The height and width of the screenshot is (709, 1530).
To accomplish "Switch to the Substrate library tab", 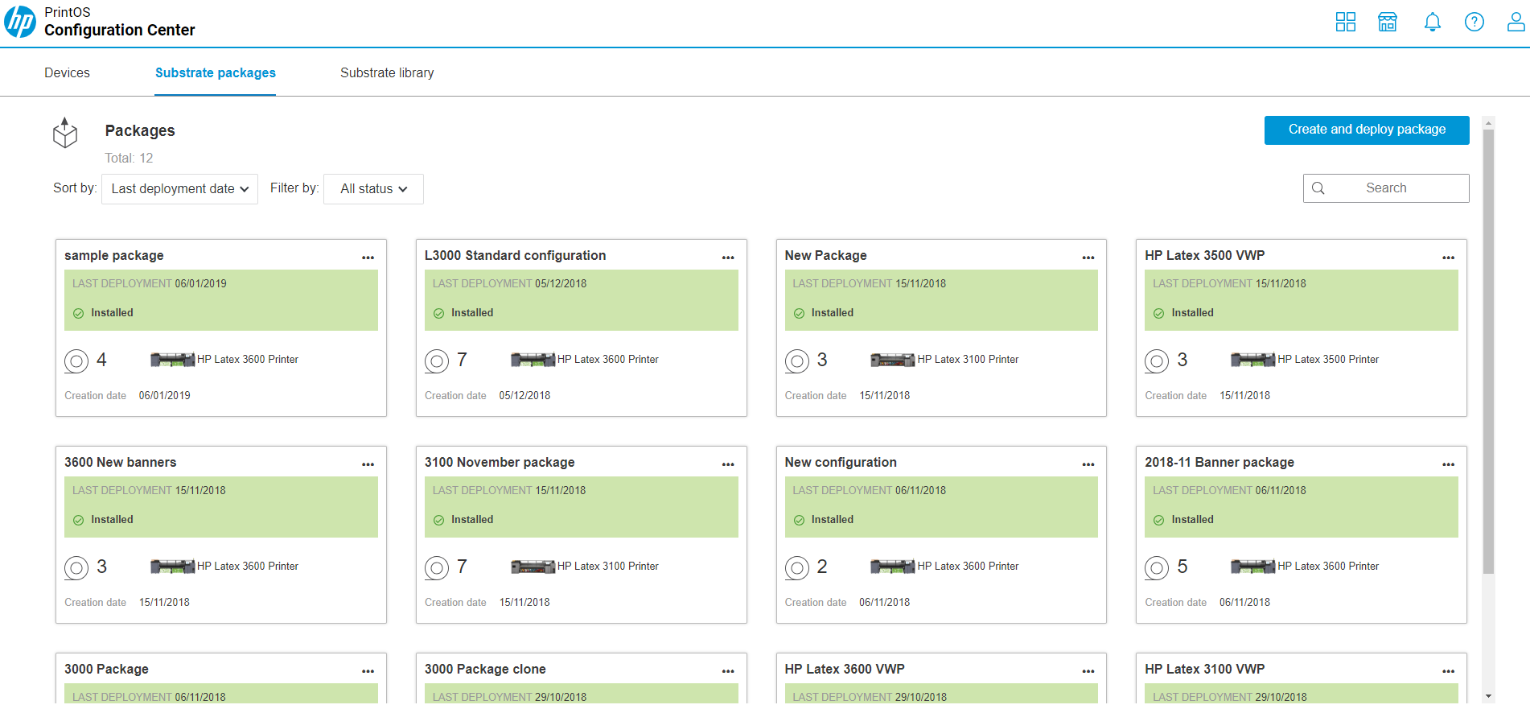I will point(387,73).
